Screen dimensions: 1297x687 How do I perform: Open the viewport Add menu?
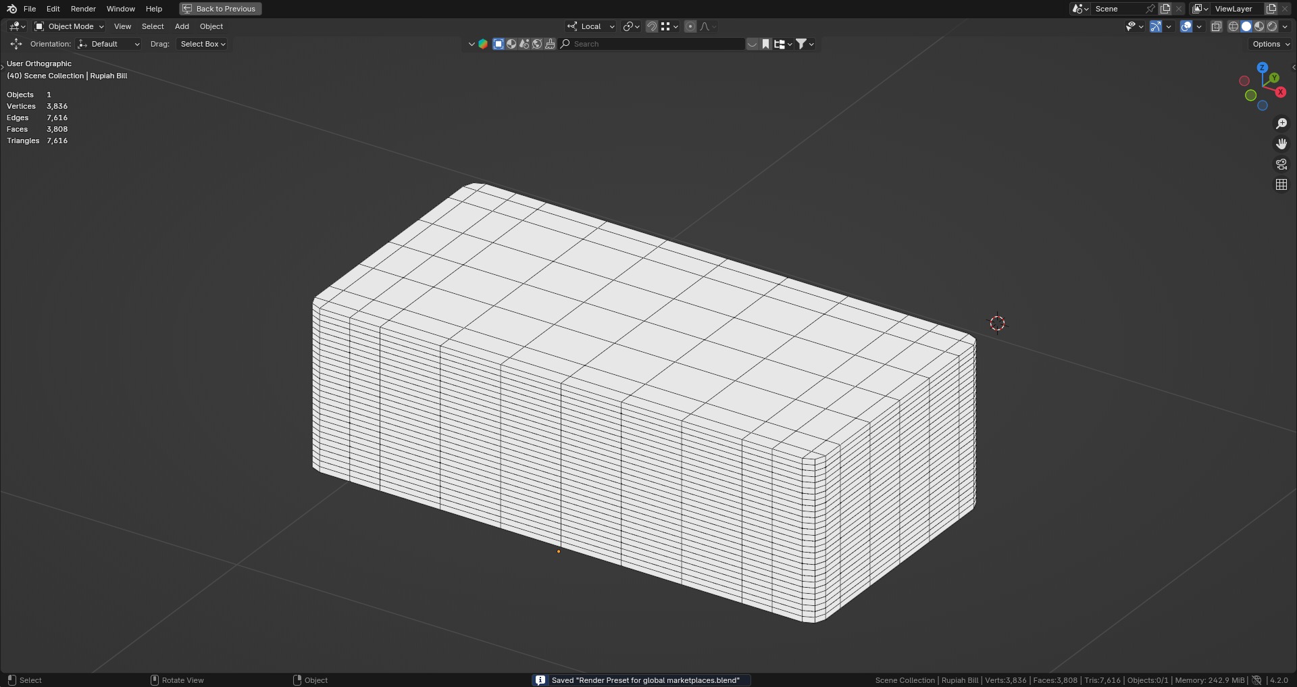pos(182,26)
